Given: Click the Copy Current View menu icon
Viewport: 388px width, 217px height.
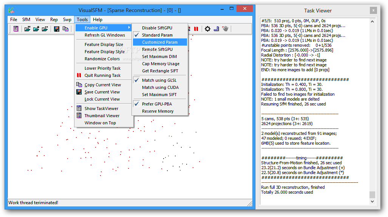Looking at the screenshot, I should [79, 85].
